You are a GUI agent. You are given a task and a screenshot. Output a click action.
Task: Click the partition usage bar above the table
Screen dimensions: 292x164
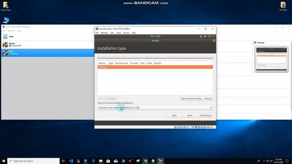tap(155, 58)
